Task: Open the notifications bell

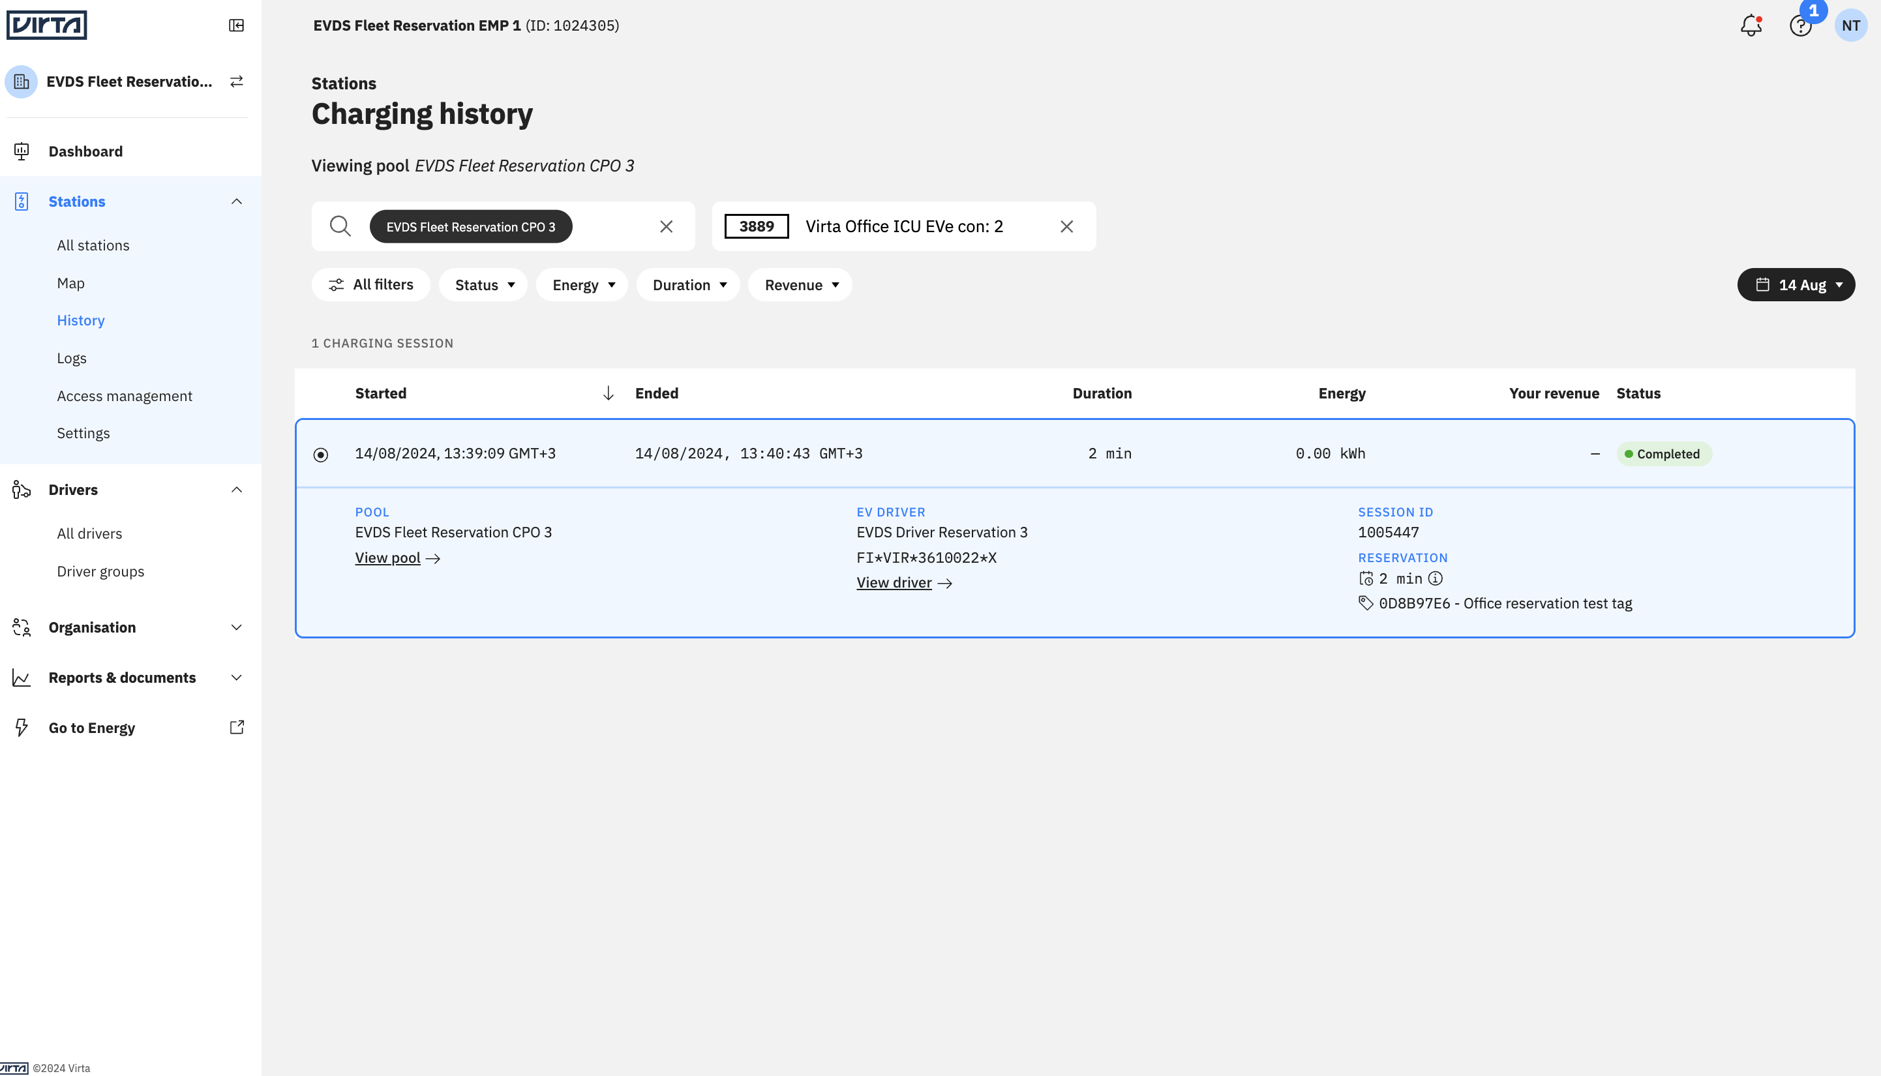Action: tap(1751, 26)
